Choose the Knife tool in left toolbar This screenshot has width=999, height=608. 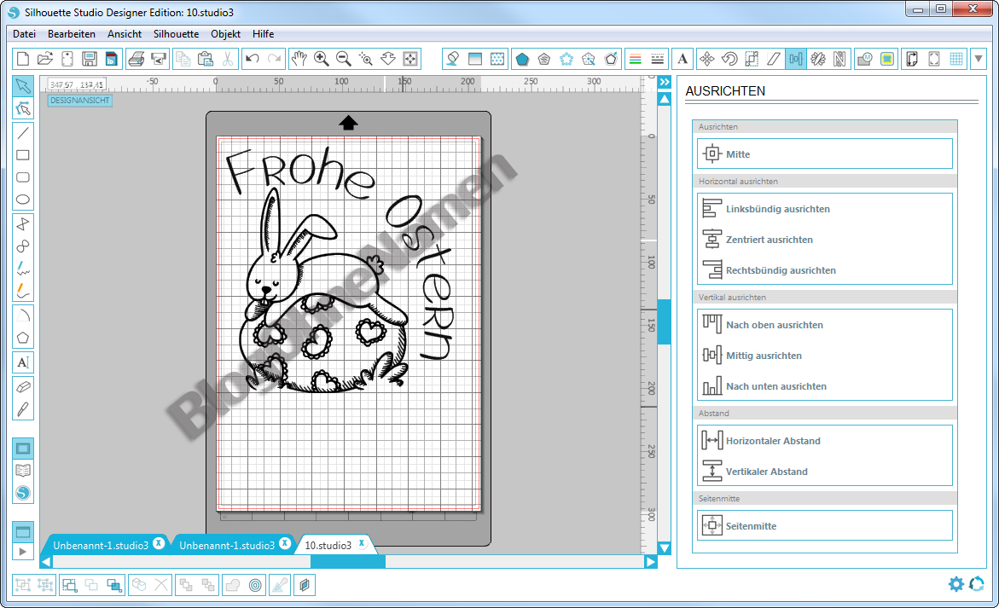[x=23, y=408]
